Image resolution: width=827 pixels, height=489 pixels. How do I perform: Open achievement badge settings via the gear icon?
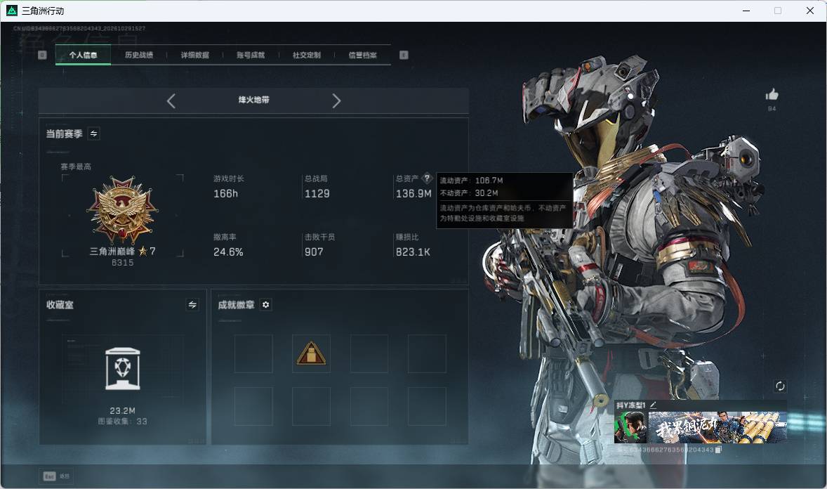(x=266, y=305)
